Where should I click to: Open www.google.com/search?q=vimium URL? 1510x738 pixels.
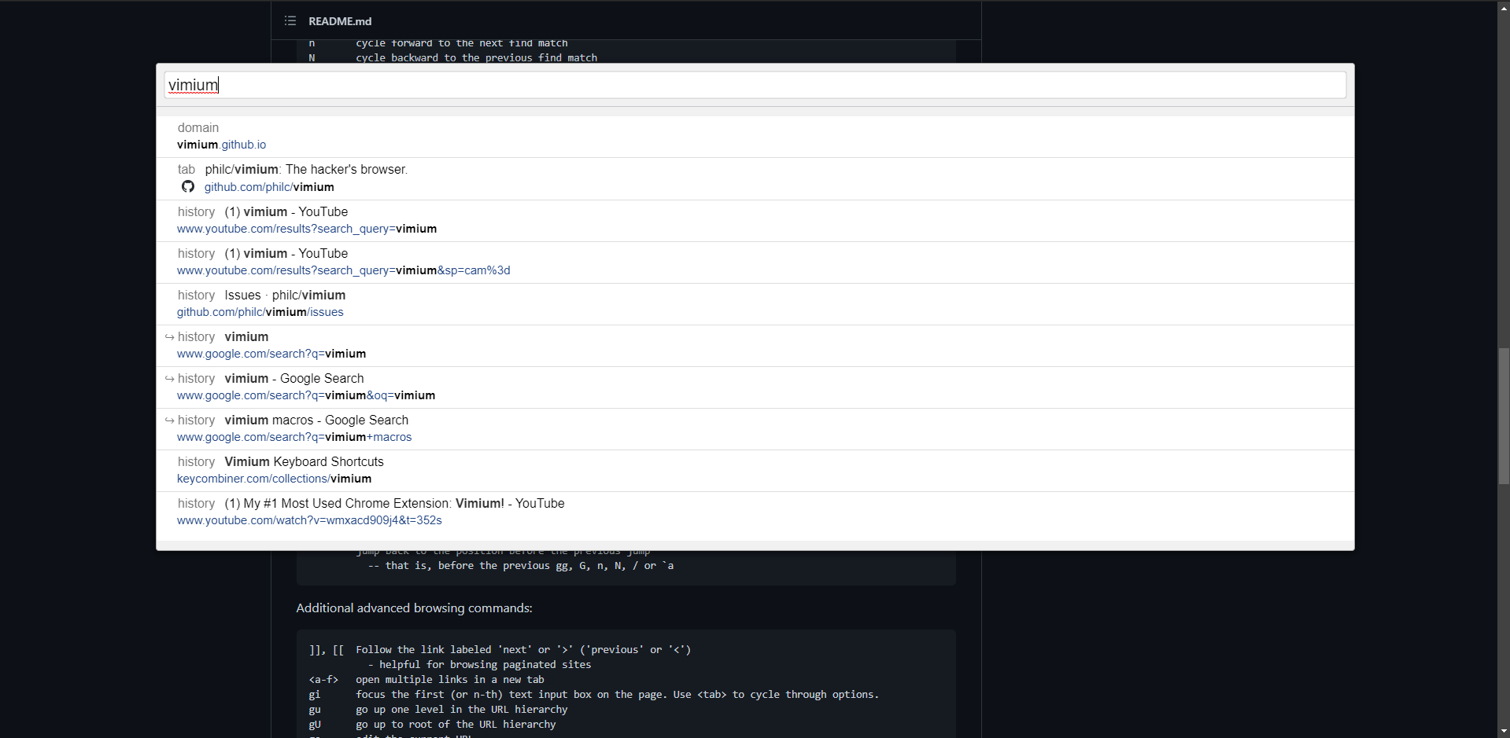point(271,354)
